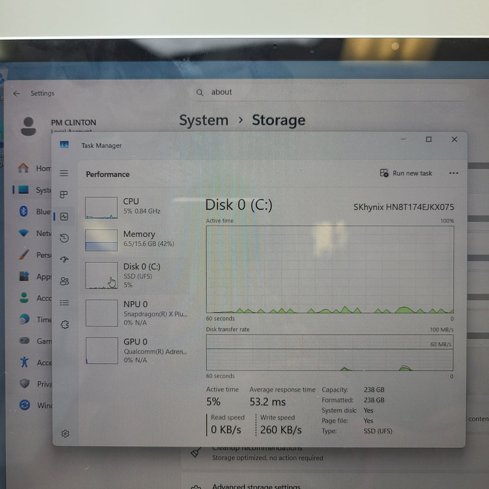Click the SSD (UFS) Type value
489x489 pixels.
pos(378,431)
